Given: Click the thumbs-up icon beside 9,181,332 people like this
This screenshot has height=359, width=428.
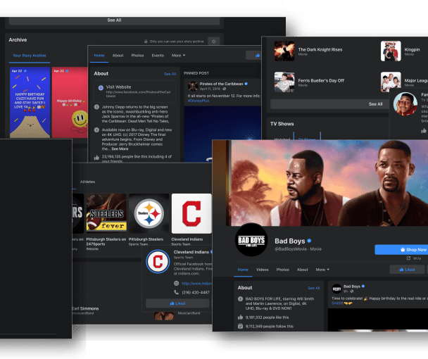Looking at the screenshot, I should (x=240, y=317).
